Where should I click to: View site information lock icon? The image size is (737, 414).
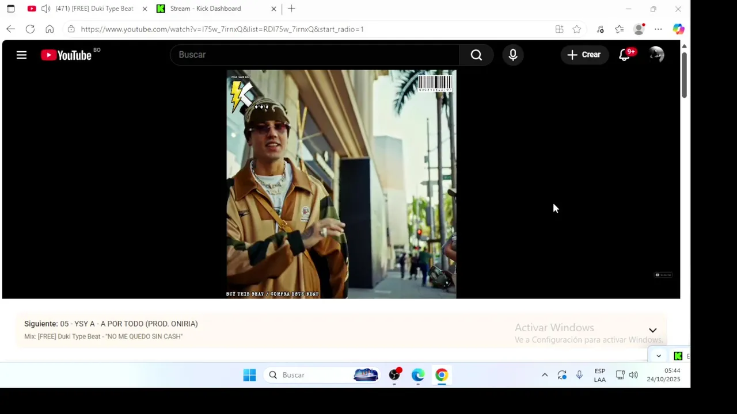coord(71,29)
